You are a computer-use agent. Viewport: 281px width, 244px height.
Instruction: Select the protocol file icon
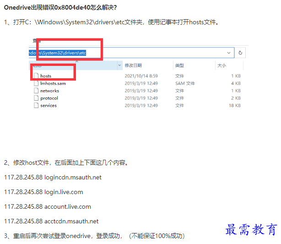[x=36, y=98]
